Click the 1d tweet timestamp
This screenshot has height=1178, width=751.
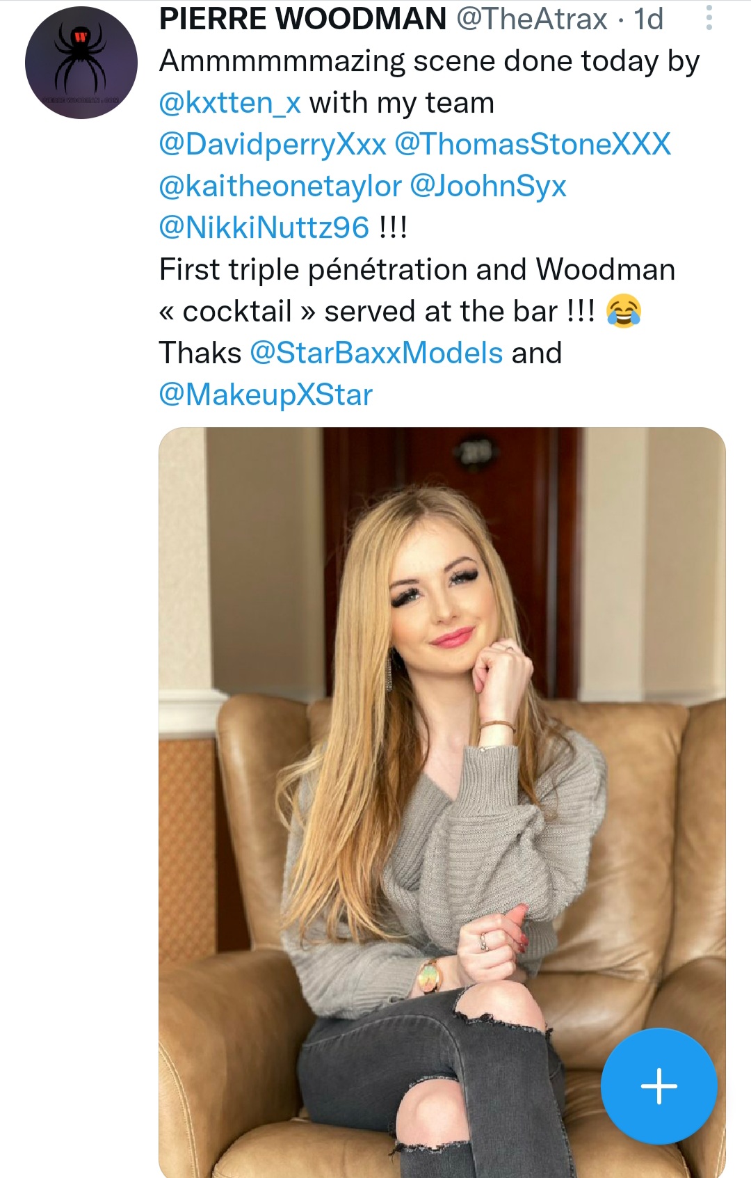coord(649,19)
